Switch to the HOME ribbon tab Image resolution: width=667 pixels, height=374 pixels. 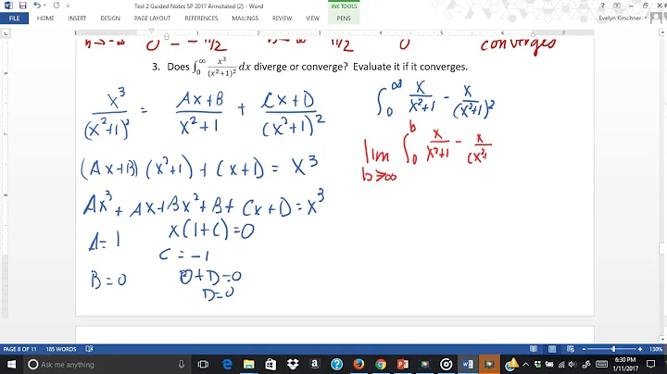45,19
